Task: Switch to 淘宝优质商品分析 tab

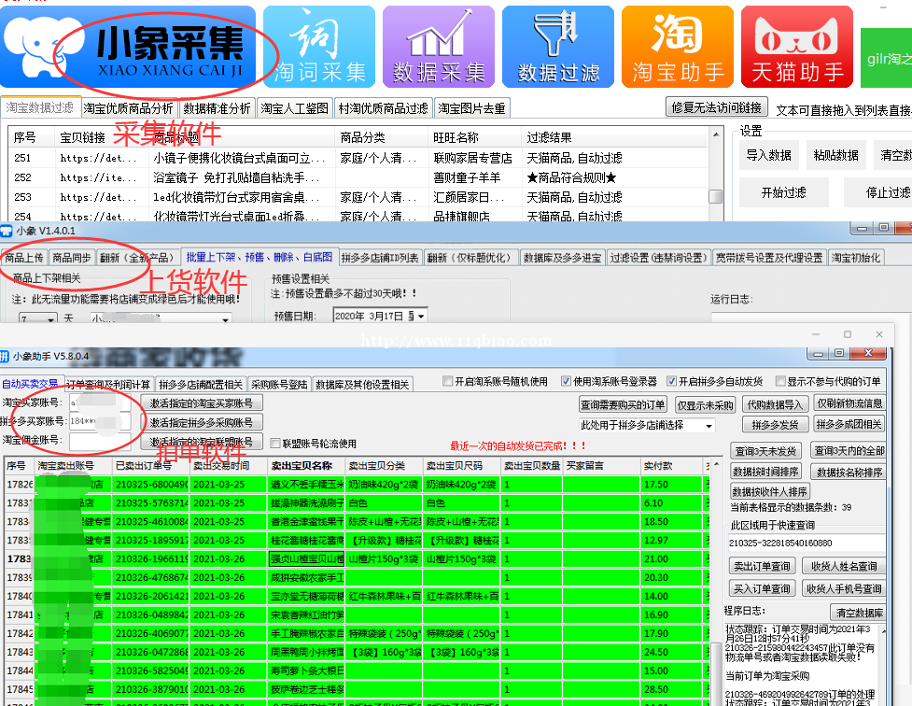Action: [128, 108]
